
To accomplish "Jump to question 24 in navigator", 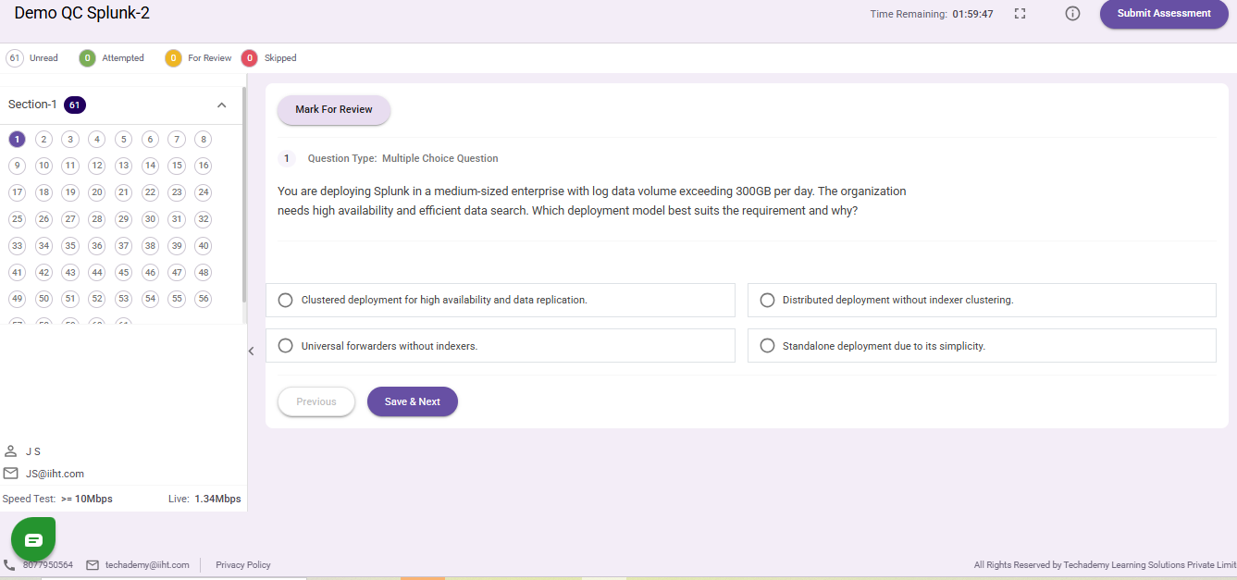I will click(204, 192).
